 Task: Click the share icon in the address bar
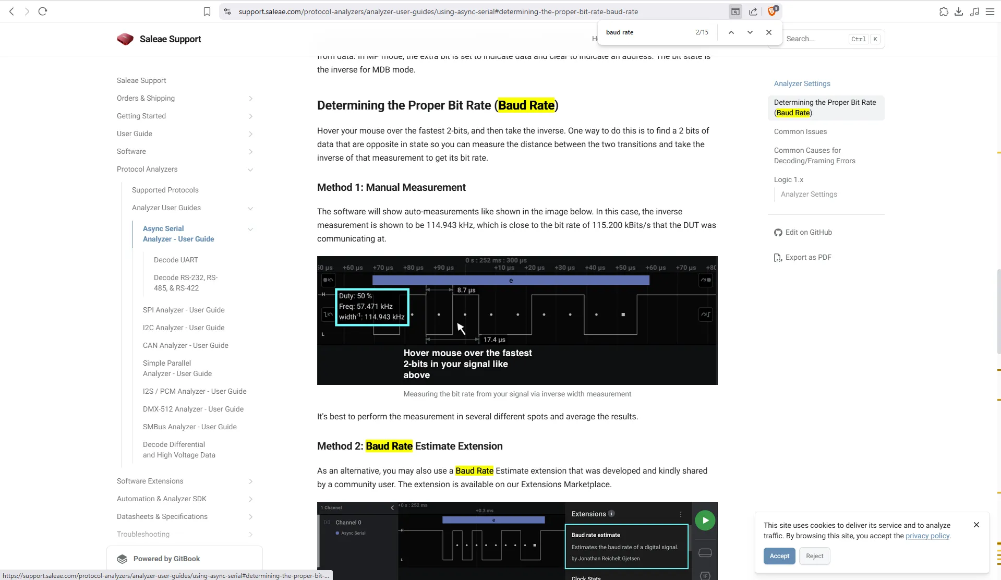pos(753,11)
